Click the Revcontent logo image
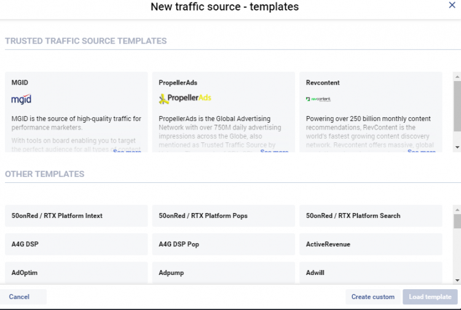The image size is (461, 310). [318, 99]
